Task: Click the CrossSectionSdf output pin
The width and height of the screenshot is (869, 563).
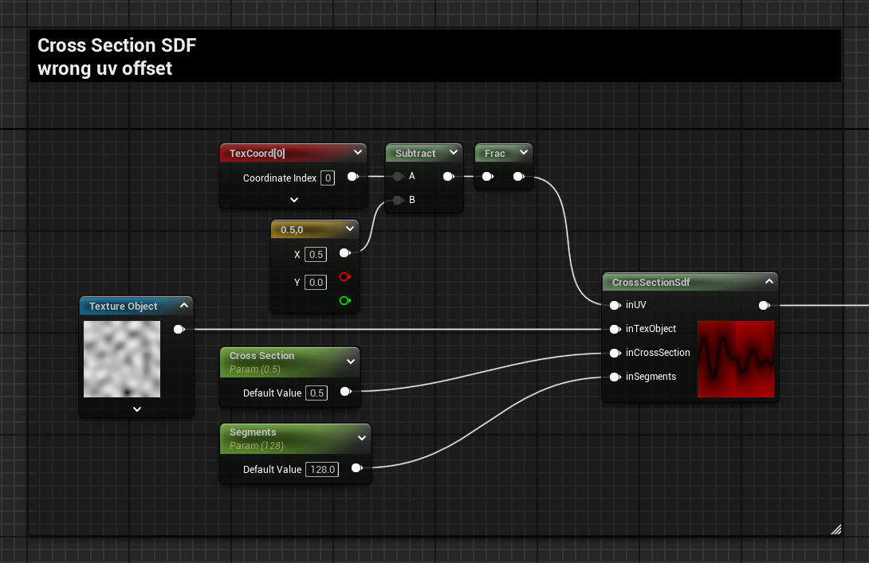Action: [764, 305]
